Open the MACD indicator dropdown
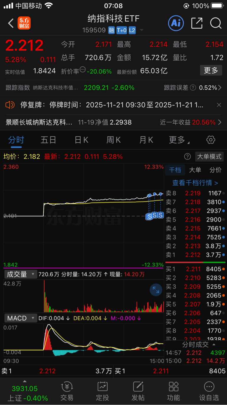Viewport: 227px width, 405px height. tap(21, 318)
